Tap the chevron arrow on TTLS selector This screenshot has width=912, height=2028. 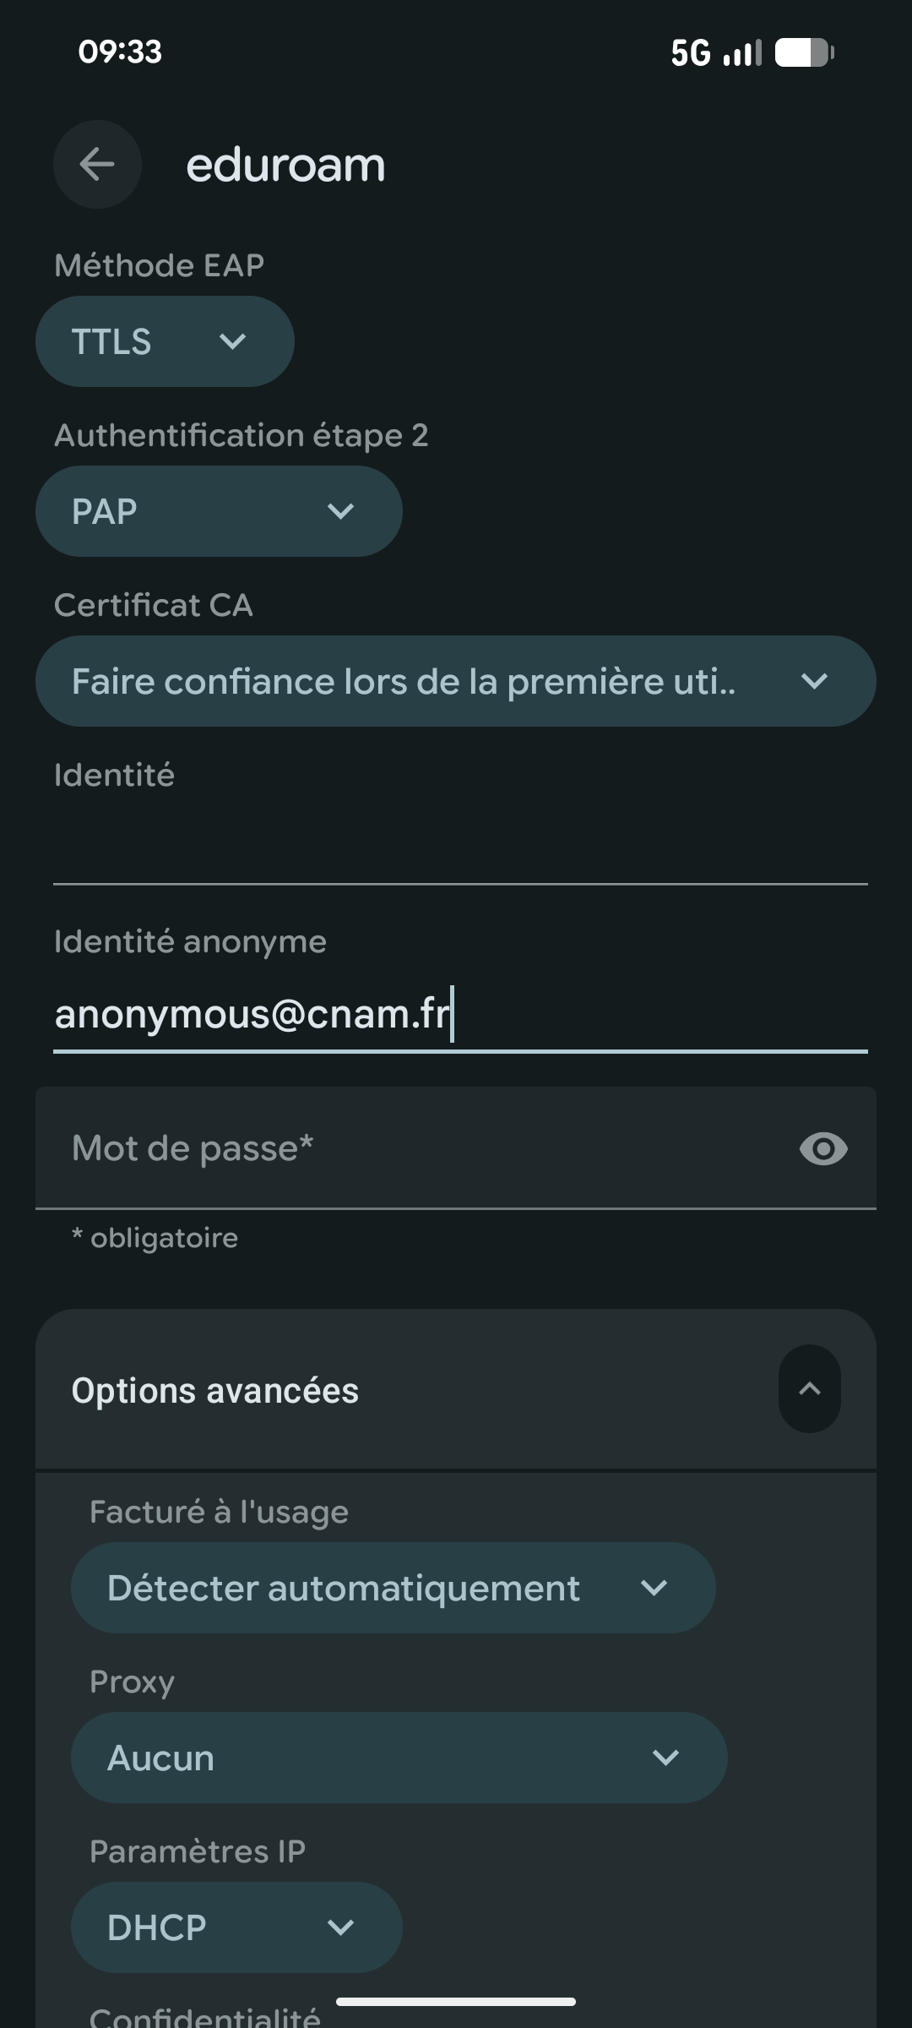[232, 341]
